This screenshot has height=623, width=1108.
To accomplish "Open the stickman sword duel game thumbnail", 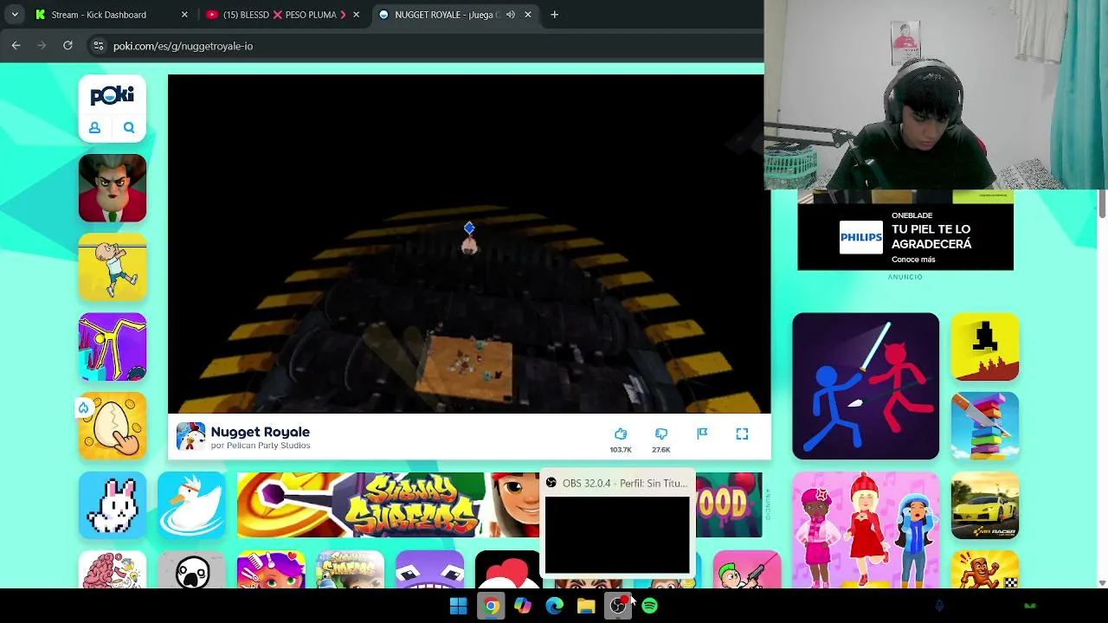I will 866,386.
